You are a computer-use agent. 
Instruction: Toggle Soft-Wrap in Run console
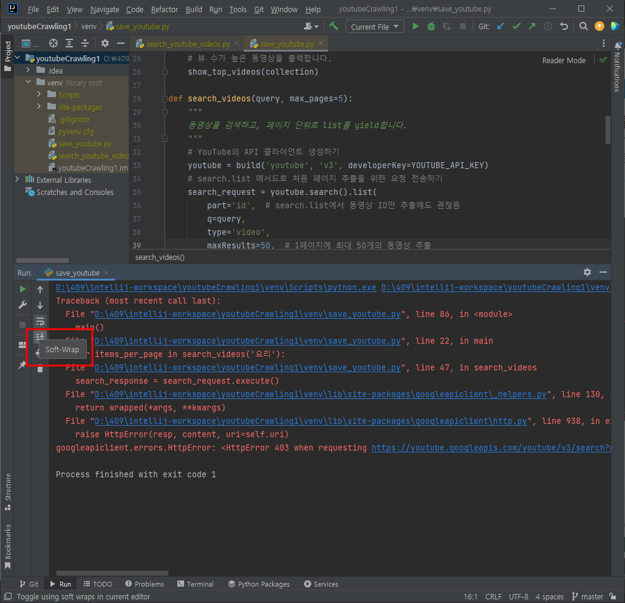point(40,321)
